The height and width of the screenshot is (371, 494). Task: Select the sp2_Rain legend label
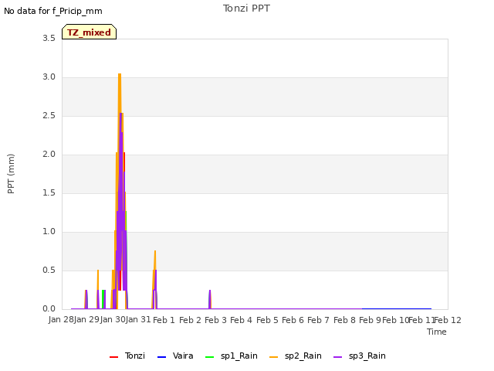(x=303, y=356)
